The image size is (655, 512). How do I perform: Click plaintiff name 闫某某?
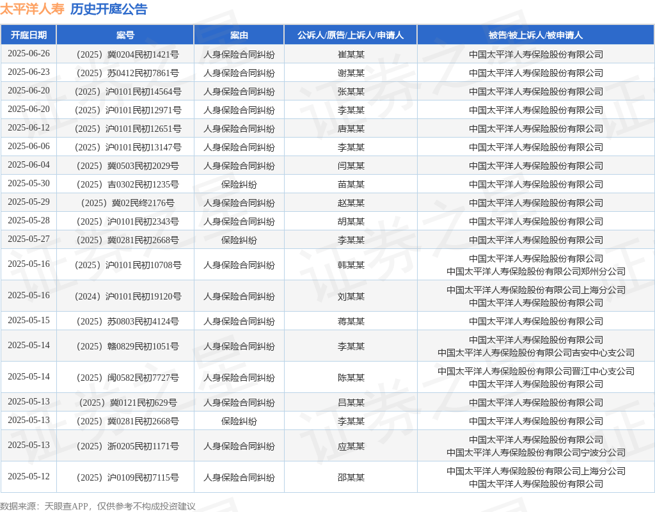coord(351,166)
